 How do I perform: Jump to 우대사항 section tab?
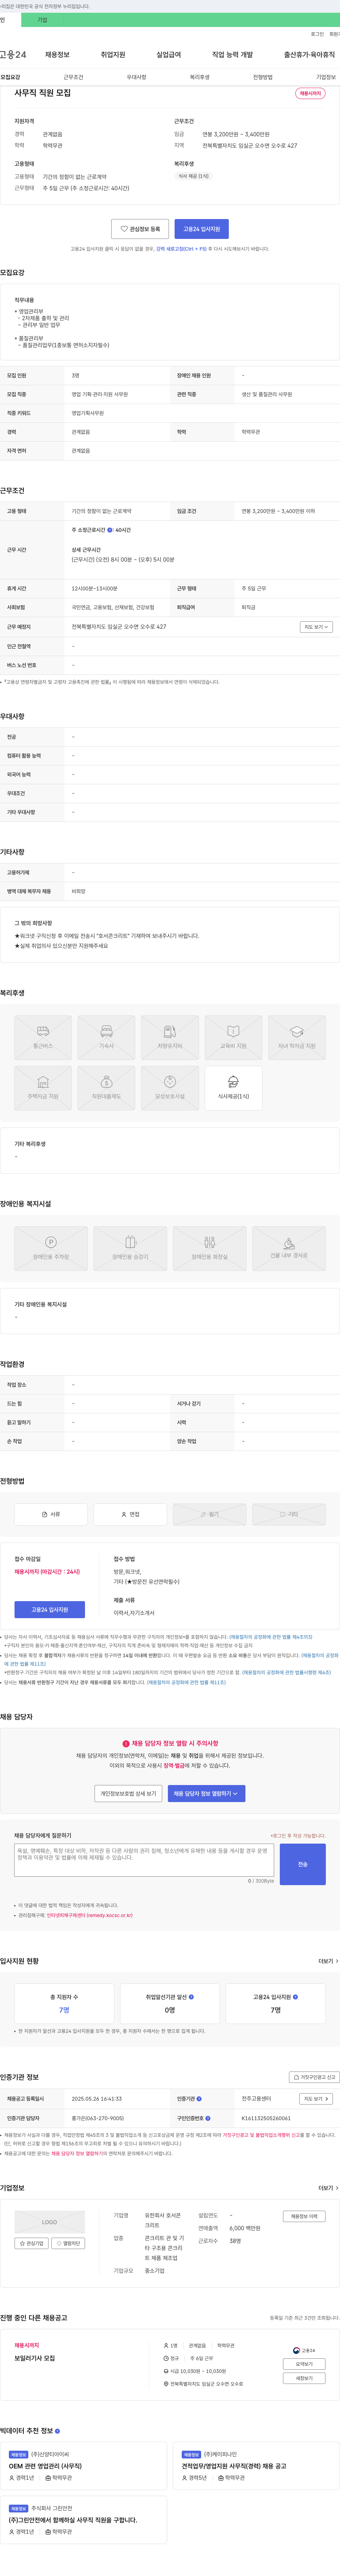(x=137, y=77)
